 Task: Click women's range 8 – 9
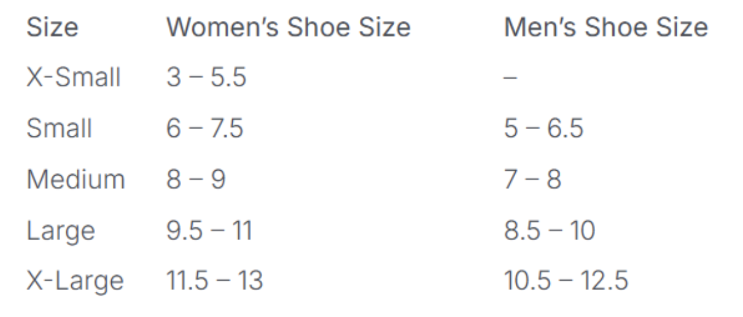(x=196, y=179)
